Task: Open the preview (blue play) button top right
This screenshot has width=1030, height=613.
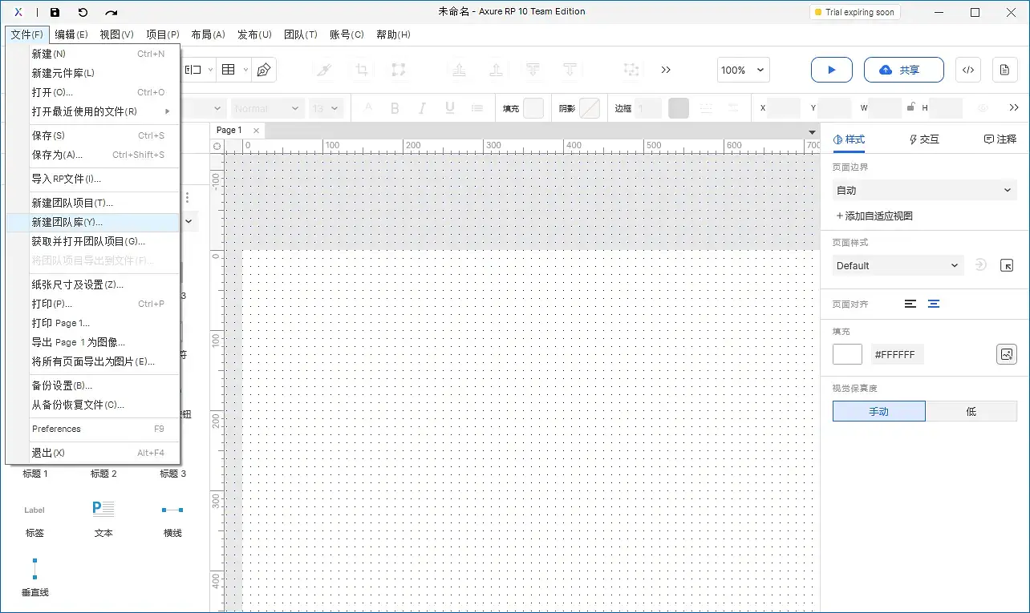Action: pyautogui.click(x=831, y=70)
